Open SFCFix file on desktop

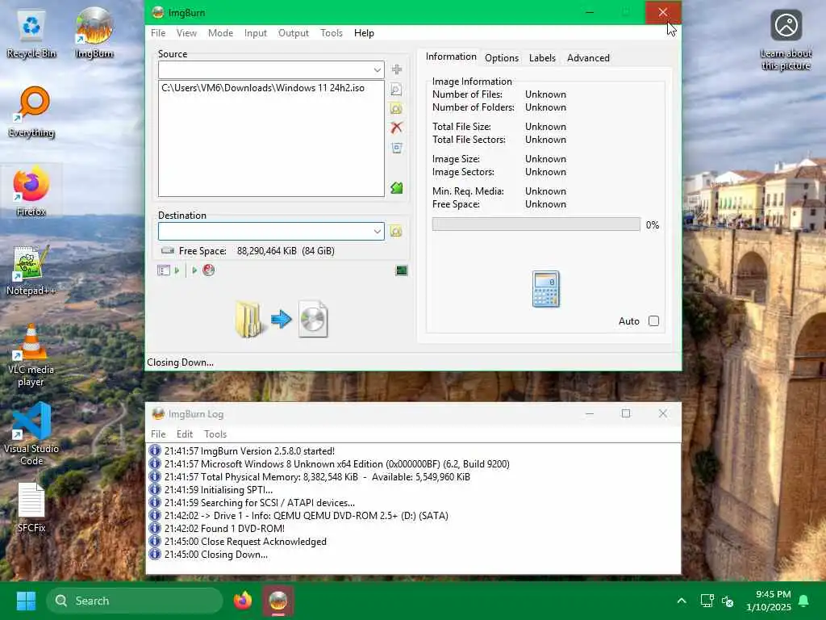point(31,507)
